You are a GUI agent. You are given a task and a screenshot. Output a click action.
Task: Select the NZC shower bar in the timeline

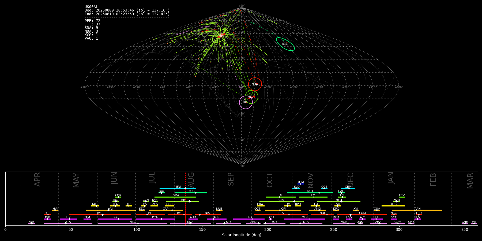(133, 223)
